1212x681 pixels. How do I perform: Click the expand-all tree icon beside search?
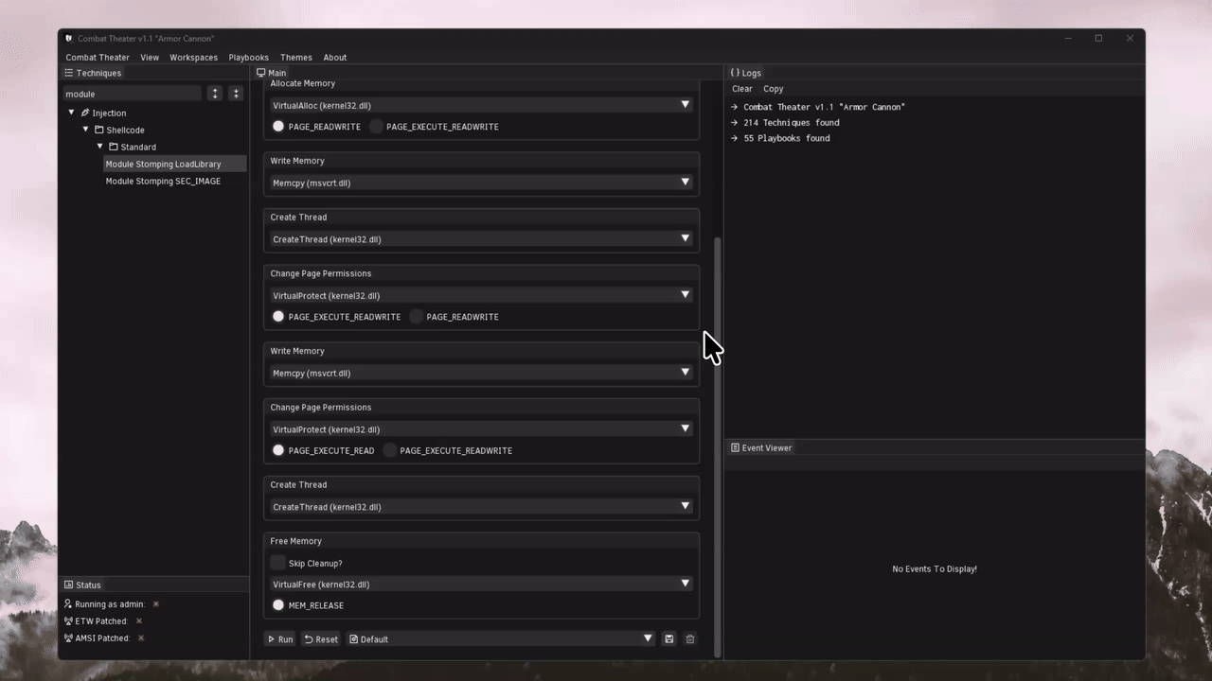[x=215, y=94]
